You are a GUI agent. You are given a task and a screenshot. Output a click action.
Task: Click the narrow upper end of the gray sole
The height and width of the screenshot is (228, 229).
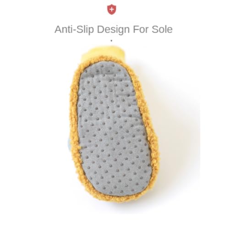pos(105,72)
